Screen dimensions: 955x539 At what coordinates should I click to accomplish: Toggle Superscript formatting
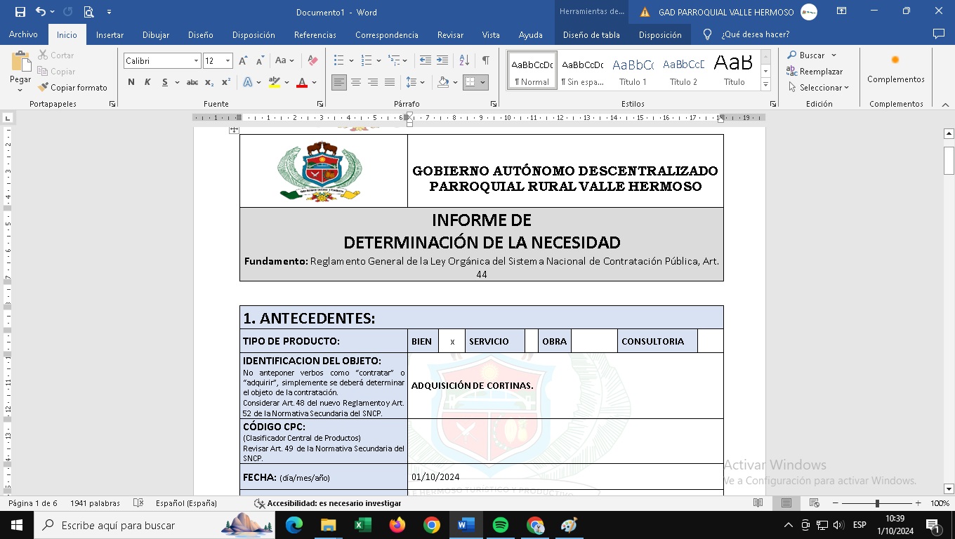coord(226,83)
